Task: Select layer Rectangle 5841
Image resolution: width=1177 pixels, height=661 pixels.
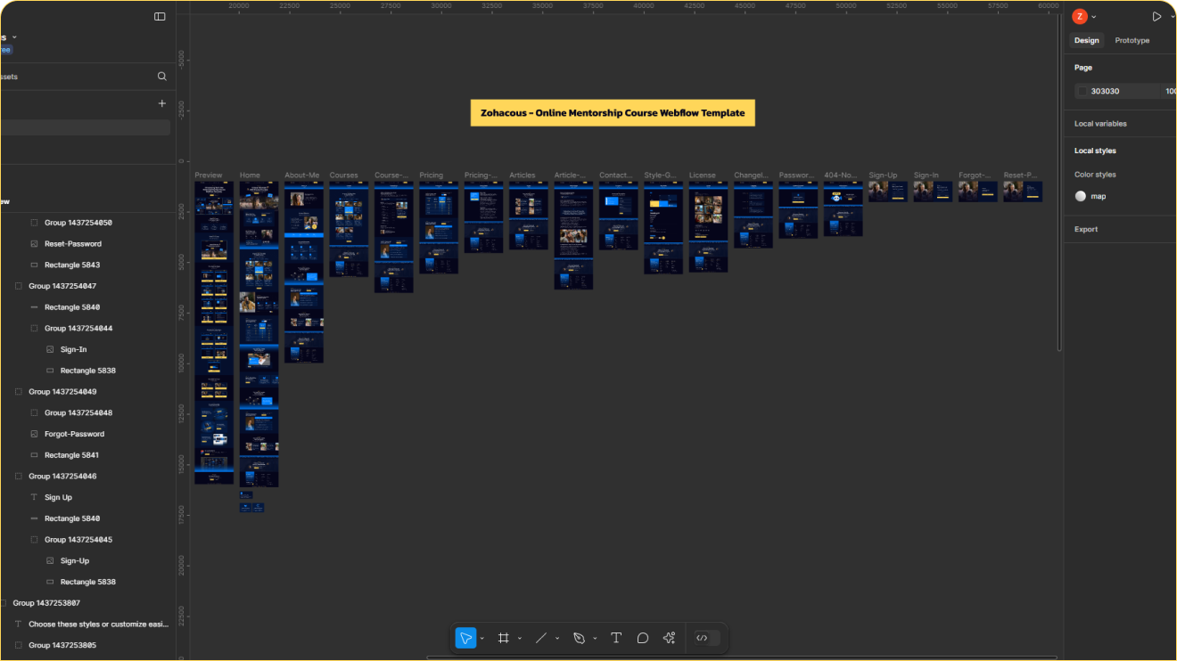Action: click(72, 455)
